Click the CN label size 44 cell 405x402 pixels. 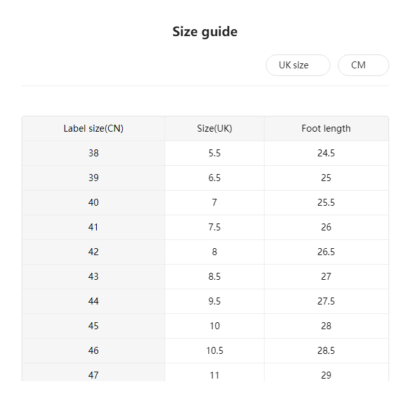94,301
